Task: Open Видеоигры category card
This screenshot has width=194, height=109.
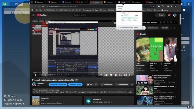Action: tap(109, 101)
